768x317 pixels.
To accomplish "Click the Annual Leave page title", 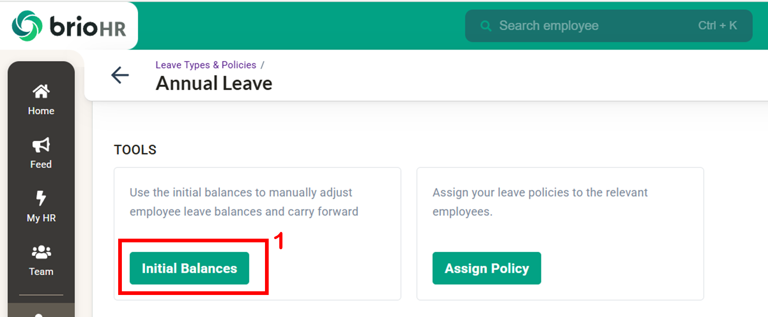I will coord(214,84).
